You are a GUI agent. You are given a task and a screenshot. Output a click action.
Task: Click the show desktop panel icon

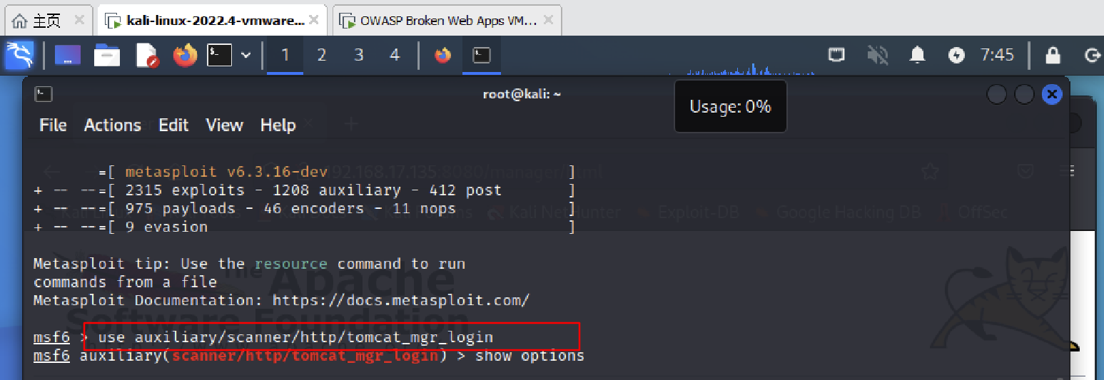pos(68,56)
